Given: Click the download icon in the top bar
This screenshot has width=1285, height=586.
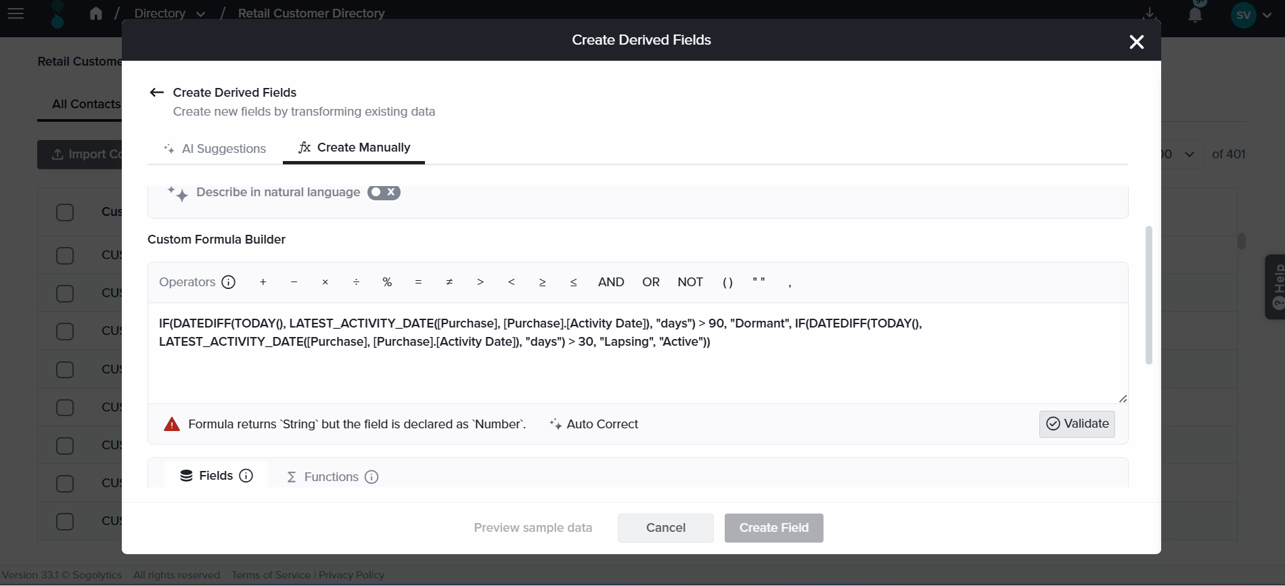Looking at the screenshot, I should [x=1150, y=14].
